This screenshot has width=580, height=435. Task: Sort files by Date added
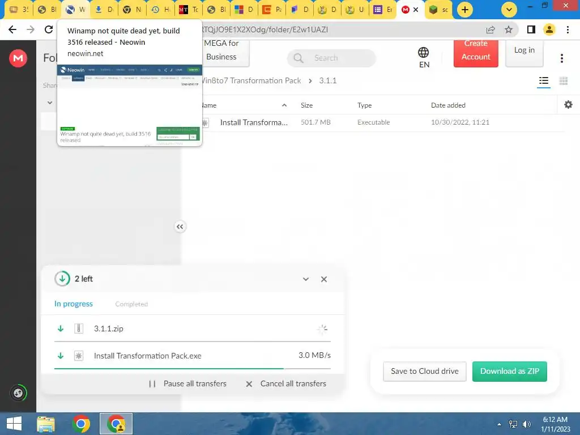point(448,105)
